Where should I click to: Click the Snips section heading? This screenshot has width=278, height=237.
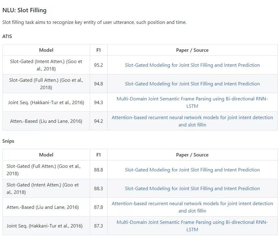pyautogui.click(x=8, y=141)
